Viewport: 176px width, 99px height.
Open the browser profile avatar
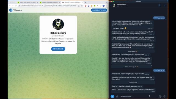pyautogui.click(x=104, y=6)
